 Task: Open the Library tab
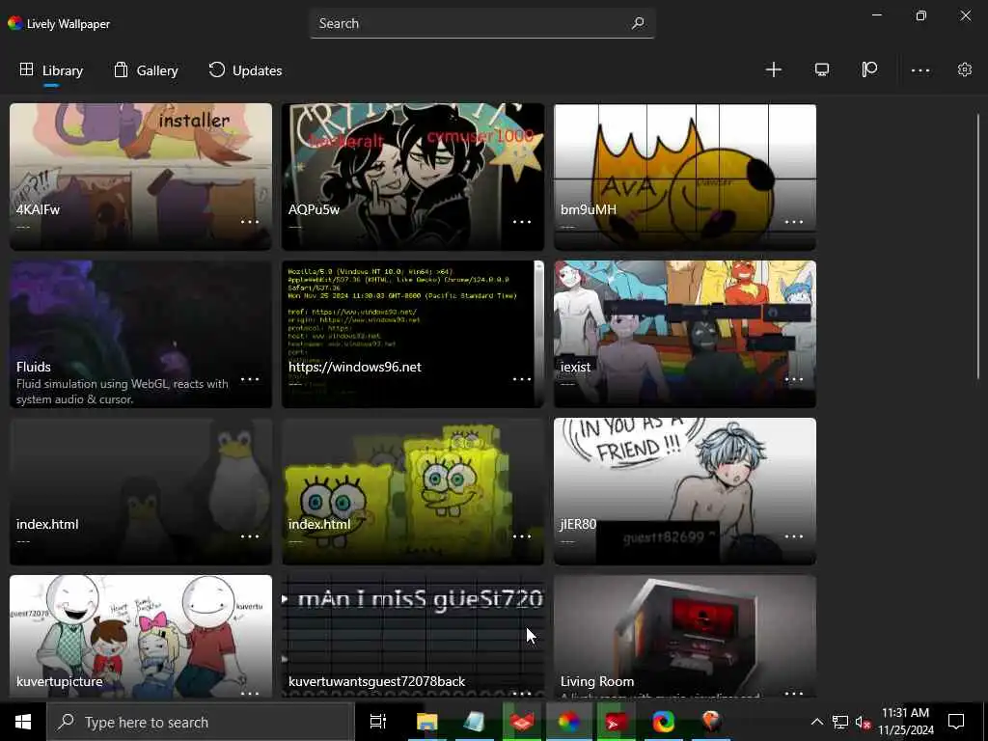pyautogui.click(x=52, y=70)
